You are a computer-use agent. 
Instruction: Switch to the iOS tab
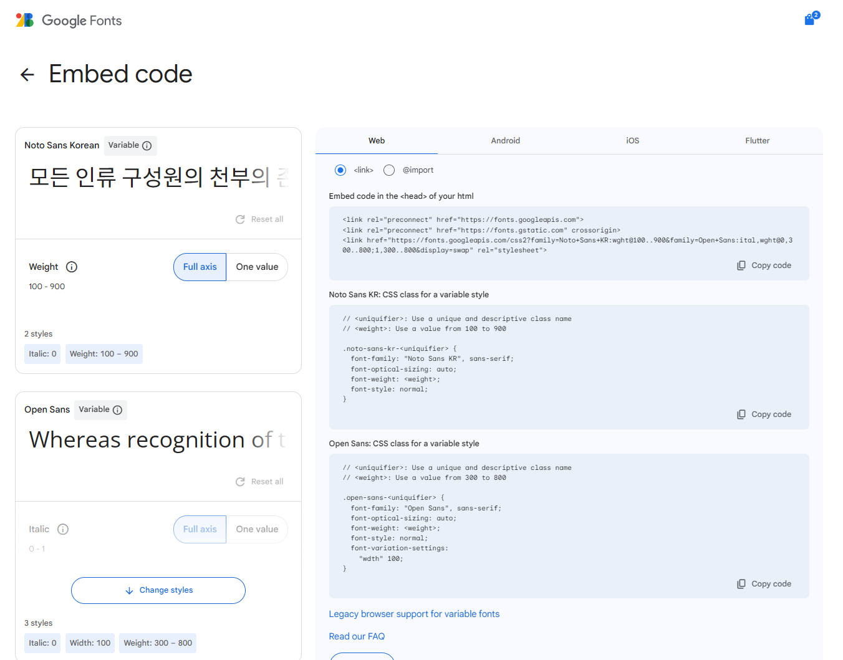(x=633, y=141)
